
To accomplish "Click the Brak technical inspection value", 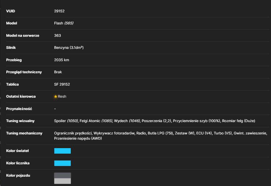I will [58, 72].
